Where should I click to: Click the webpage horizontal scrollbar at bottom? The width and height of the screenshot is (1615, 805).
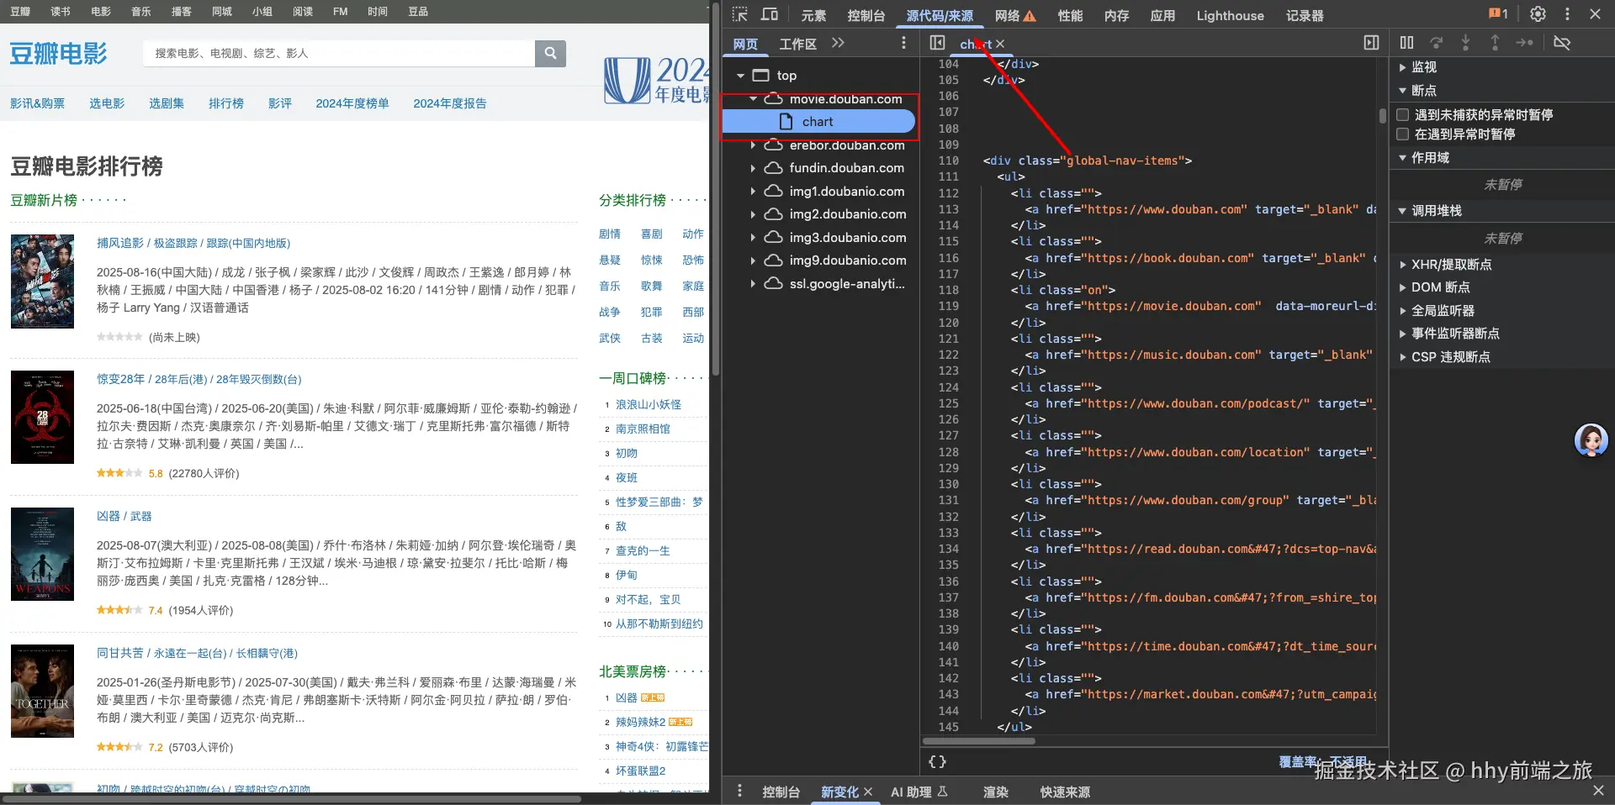click(291, 799)
